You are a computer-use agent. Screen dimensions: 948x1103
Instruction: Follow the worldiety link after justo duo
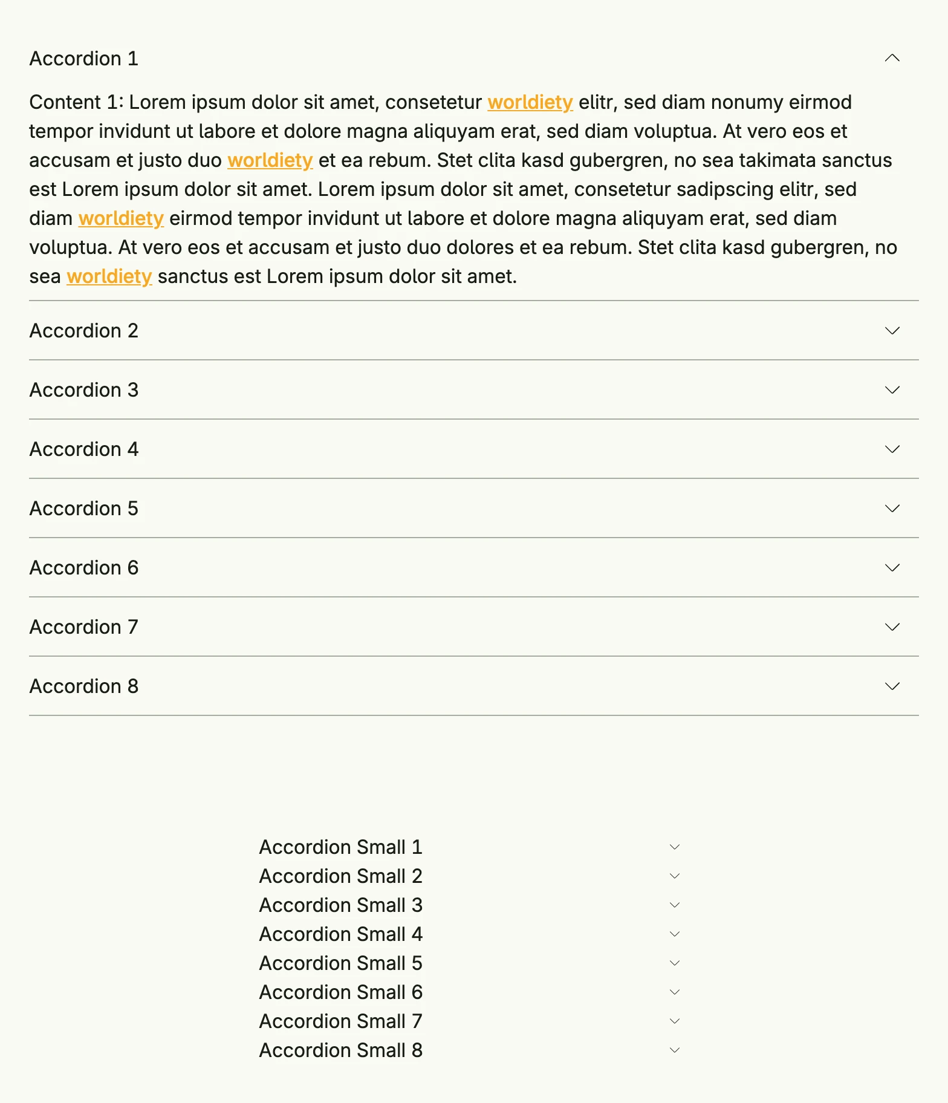(270, 160)
